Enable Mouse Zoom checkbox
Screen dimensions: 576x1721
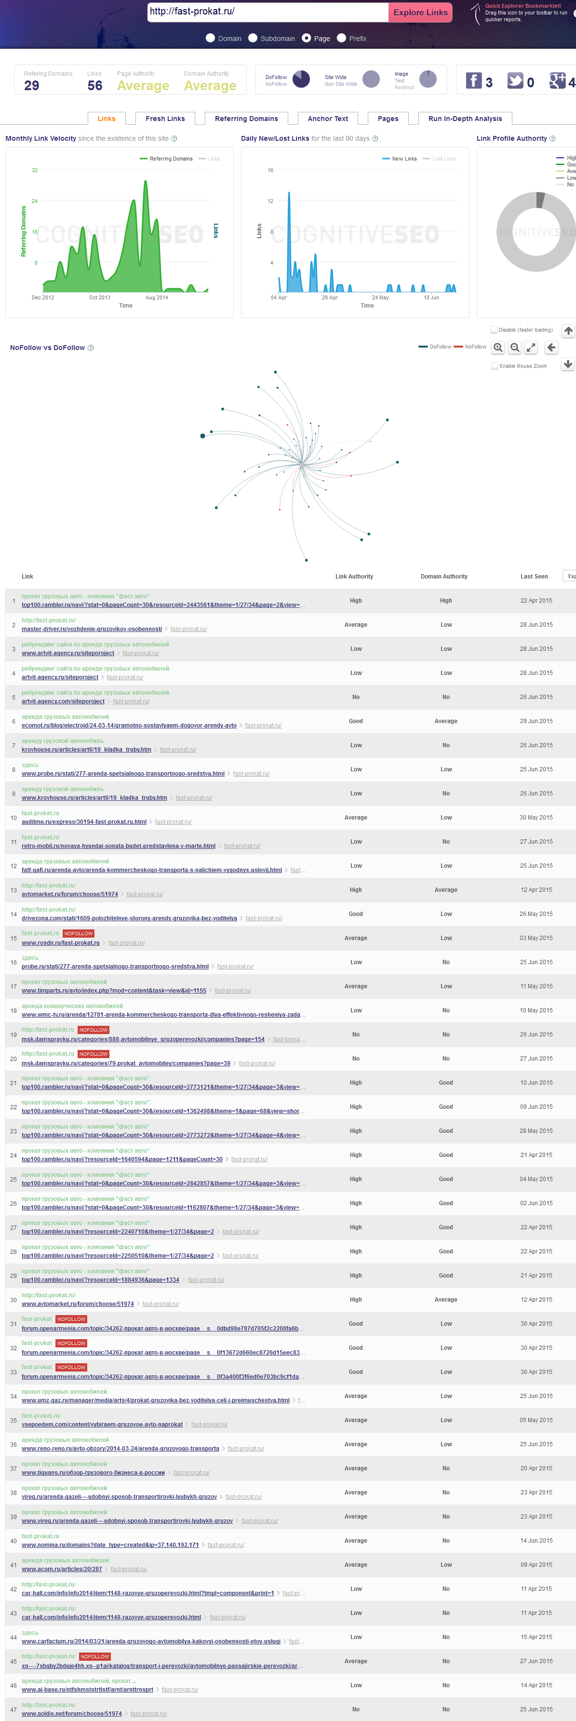pyautogui.click(x=495, y=366)
